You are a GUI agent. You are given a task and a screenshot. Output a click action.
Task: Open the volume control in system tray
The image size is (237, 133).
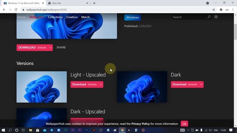(x=210, y=130)
